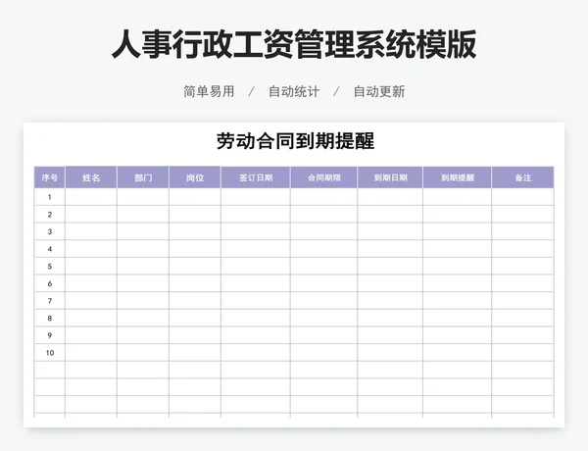
Task: Click the empty 签订日期 cell in row 4
Action: coord(256,249)
